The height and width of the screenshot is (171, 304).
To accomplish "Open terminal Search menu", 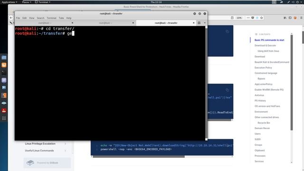I will (40, 18).
